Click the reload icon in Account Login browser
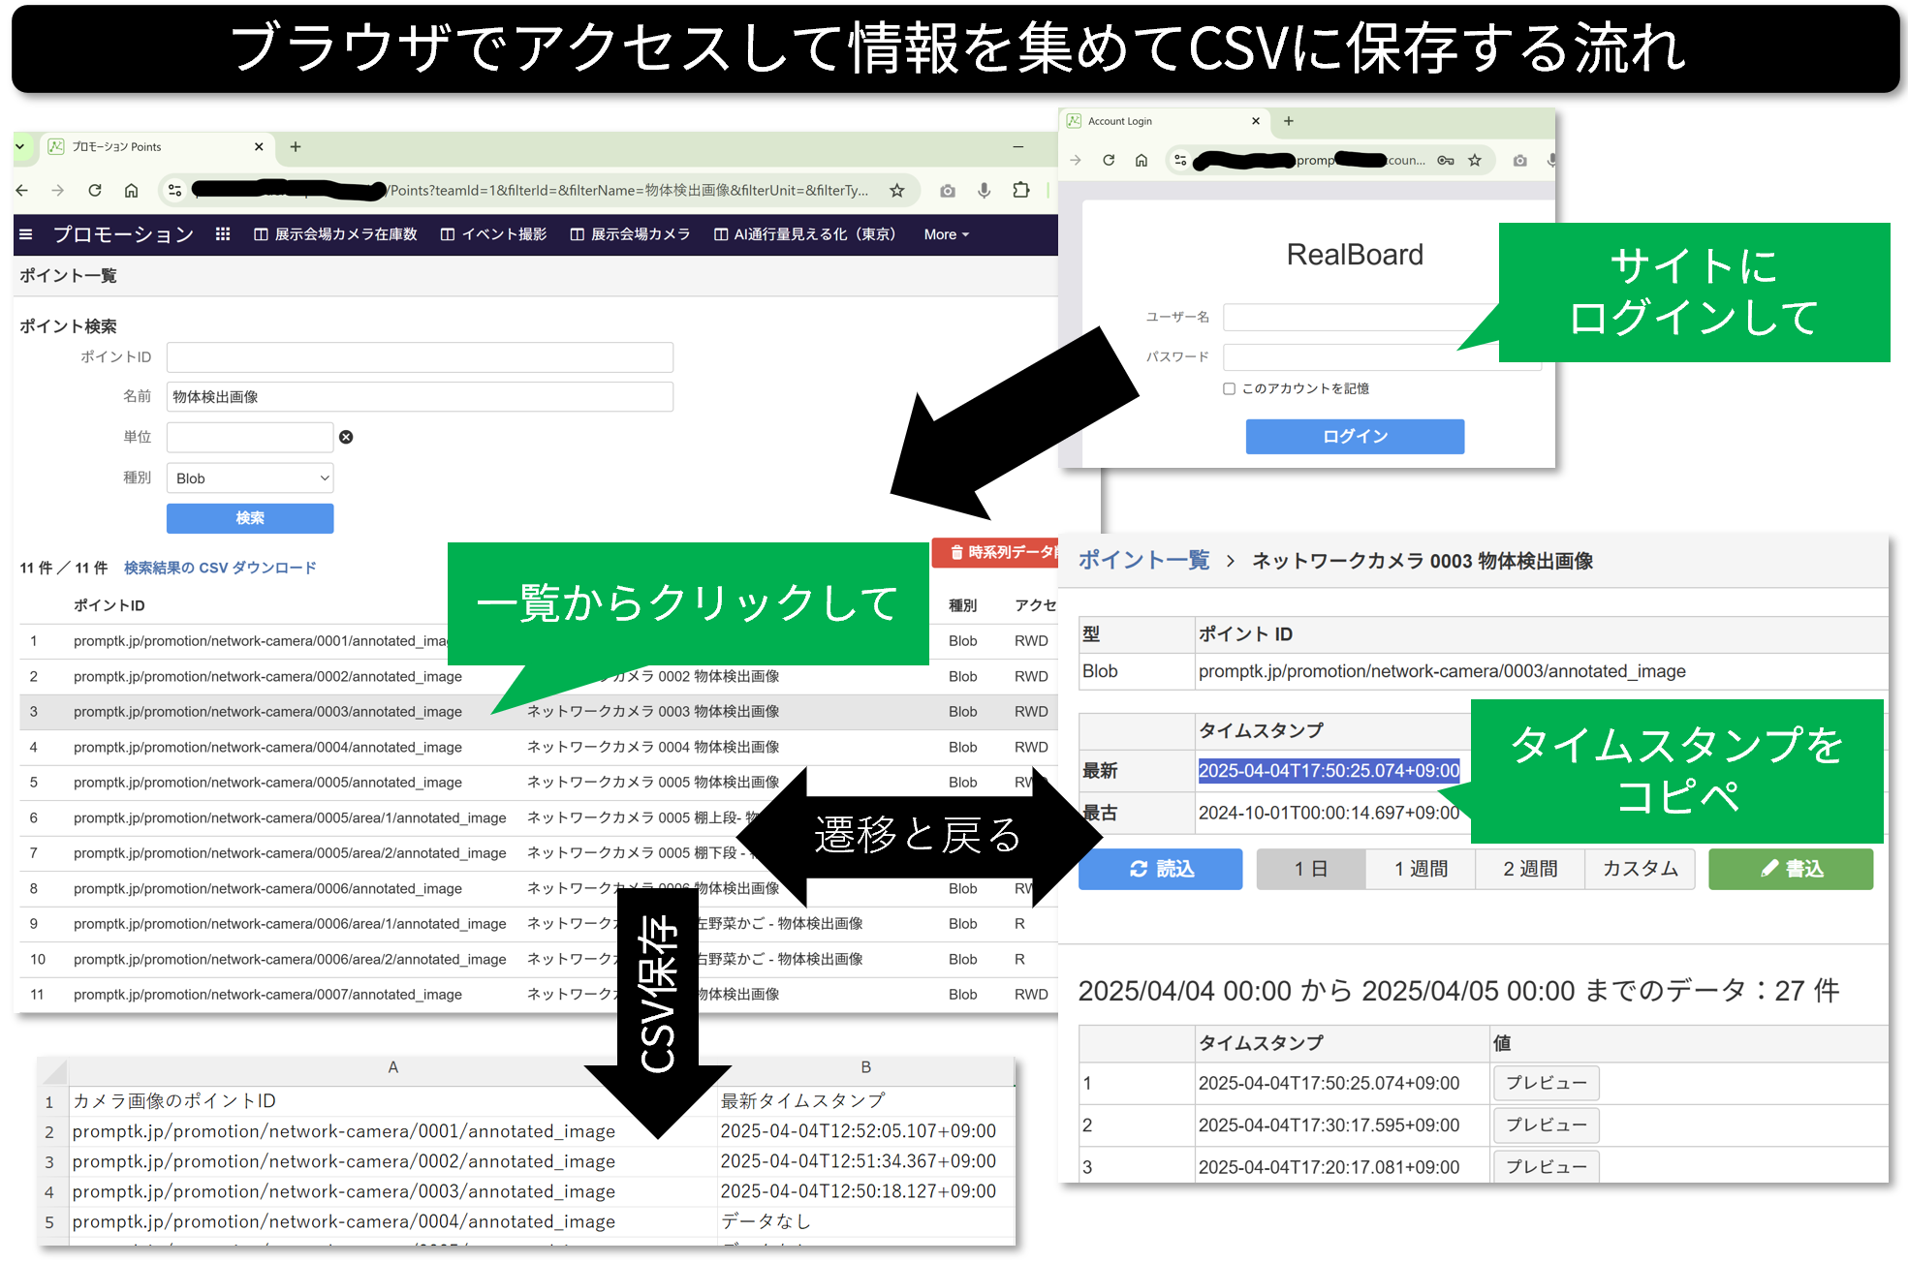 click(x=1109, y=161)
